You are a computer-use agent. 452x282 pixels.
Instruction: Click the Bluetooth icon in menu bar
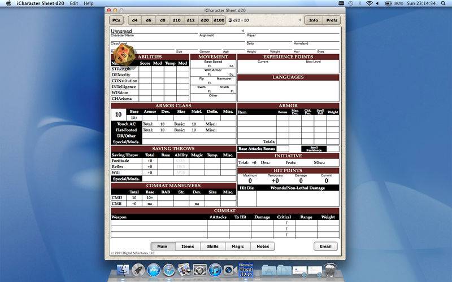click(x=360, y=3)
